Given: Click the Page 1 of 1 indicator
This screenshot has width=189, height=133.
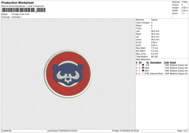Looking at the screenshot, I should coord(182,130).
